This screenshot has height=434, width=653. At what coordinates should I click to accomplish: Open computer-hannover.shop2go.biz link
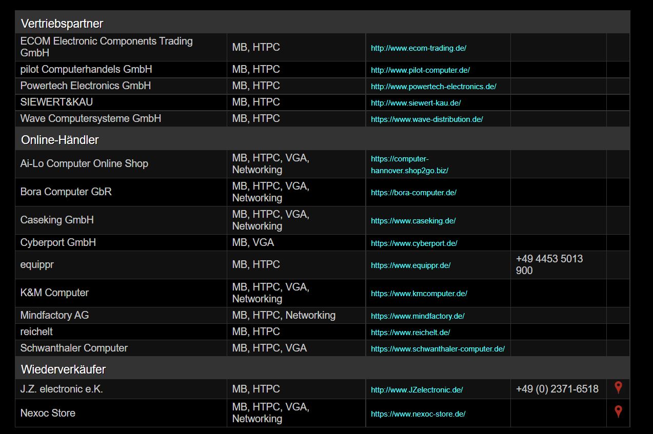pyautogui.click(x=409, y=164)
